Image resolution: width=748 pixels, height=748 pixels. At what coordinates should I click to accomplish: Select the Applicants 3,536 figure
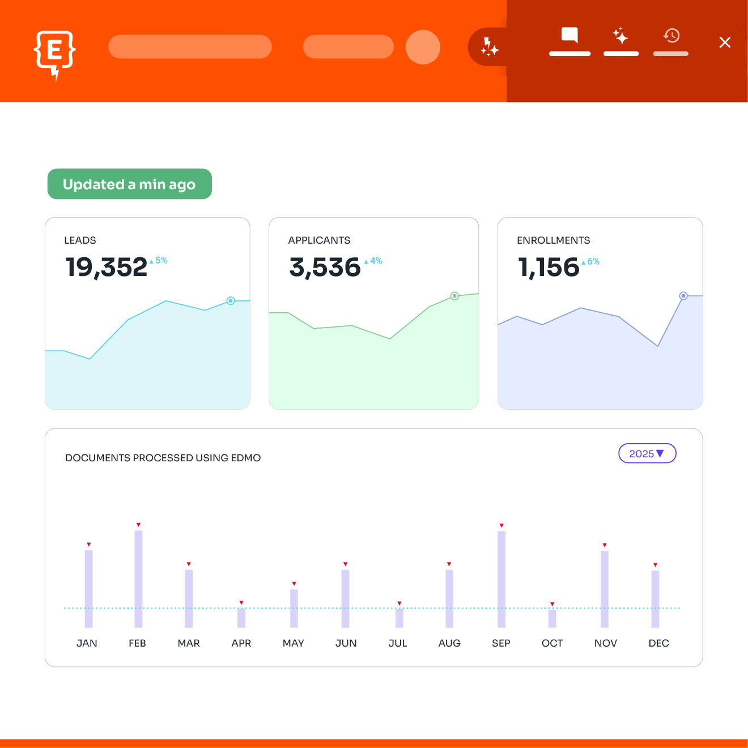coord(325,267)
